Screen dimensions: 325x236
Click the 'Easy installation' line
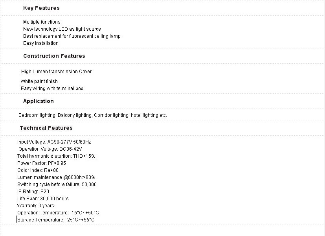click(40, 43)
